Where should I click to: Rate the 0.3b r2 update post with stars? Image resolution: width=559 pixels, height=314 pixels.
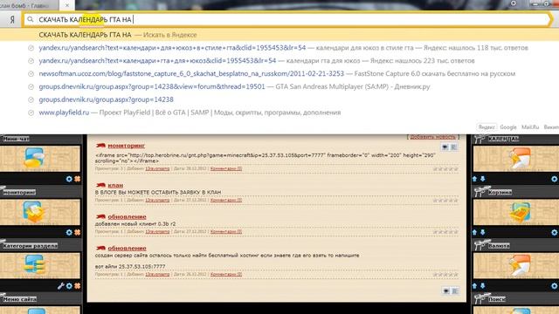point(445,232)
